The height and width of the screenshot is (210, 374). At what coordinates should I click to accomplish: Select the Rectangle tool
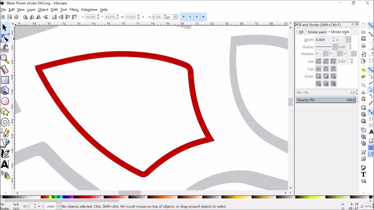point(5,80)
